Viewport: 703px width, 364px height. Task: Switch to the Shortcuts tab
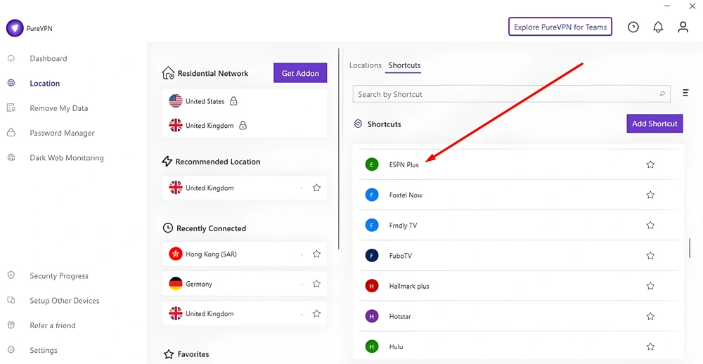coord(404,65)
